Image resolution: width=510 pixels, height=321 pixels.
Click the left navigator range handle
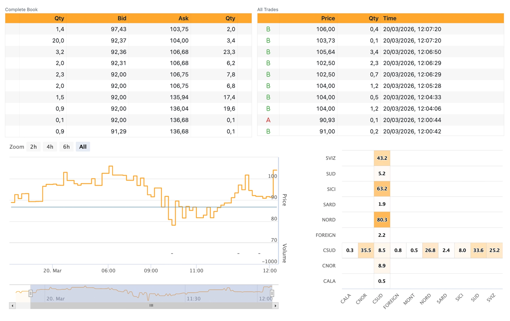pos(31,294)
